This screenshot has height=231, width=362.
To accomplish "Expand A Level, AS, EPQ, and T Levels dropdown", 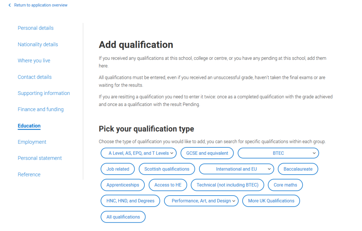I will [x=138, y=153].
